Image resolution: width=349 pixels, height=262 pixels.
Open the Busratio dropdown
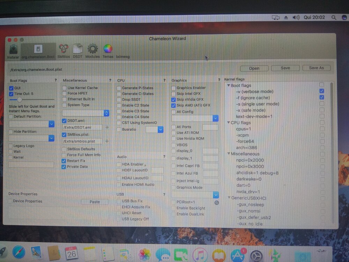(x=160, y=130)
